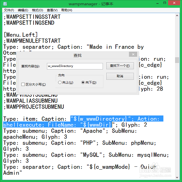Image resolution: width=182 pixels, height=182 pixels.
Task: Click the ;WAMPMENULEFTSTART line
Action: point(32,41)
